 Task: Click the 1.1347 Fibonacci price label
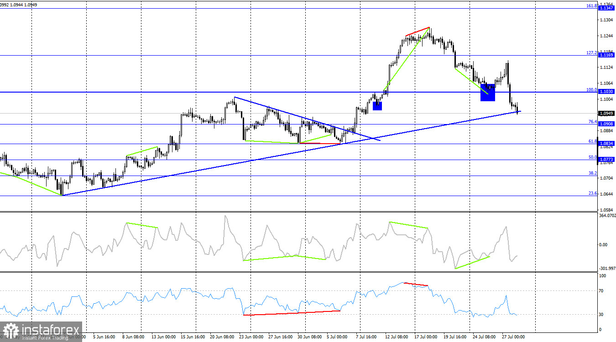(606, 9)
